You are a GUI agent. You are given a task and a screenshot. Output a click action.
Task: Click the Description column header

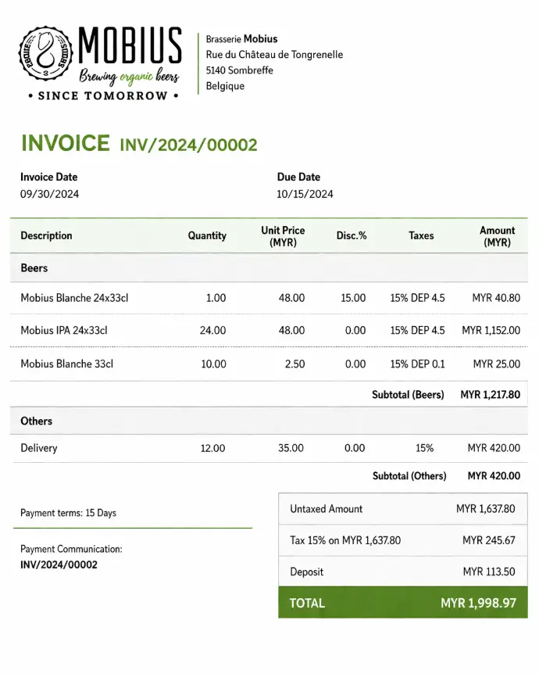point(46,235)
